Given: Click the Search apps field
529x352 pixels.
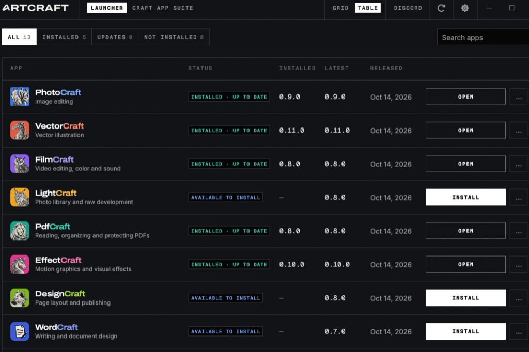Looking at the screenshot, I should pos(483,37).
